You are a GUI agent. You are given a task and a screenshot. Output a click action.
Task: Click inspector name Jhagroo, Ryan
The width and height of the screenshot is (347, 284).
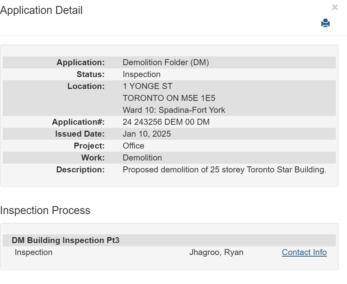click(x=216, y=252)
